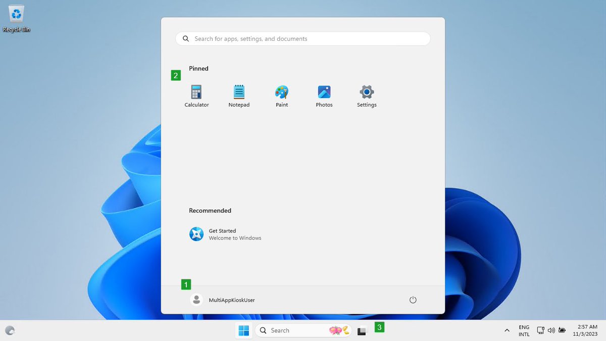The height and width of the screenshot is (341, 606).
Task: Click the power button icon
Action: click(x=413, y=300)
